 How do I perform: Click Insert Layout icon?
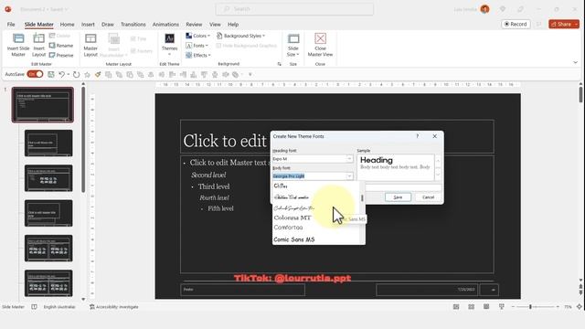coord(38,45)
